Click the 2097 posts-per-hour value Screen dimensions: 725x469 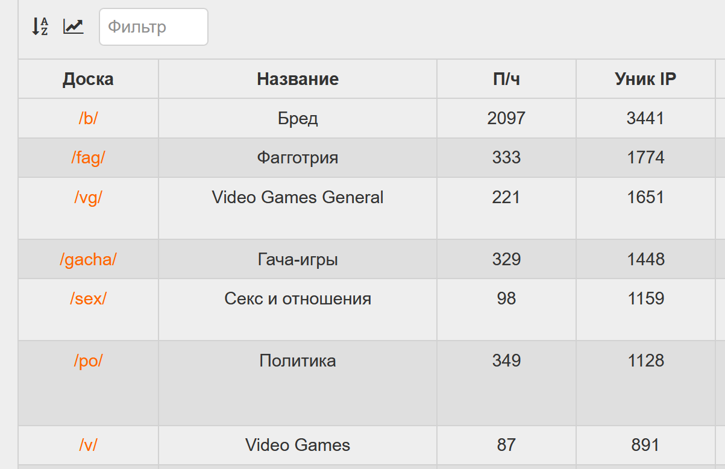506,118
